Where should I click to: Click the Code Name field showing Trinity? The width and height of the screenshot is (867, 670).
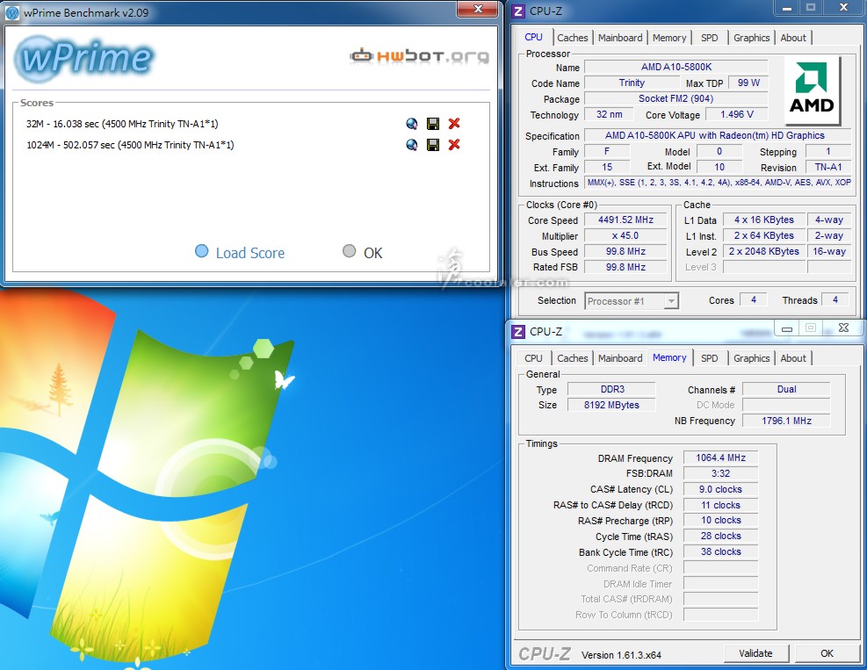[632, 83]
